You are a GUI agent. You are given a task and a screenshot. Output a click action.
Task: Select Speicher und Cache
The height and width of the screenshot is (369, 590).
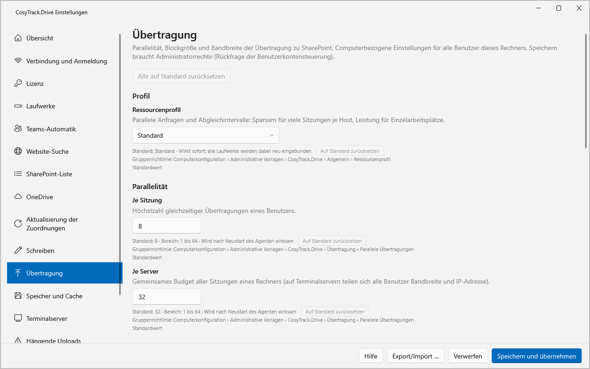coord(65,296)
